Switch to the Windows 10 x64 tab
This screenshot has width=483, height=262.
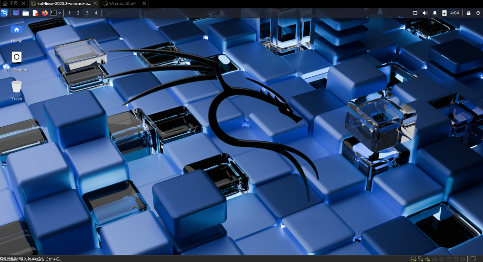(x=120, y=3)
